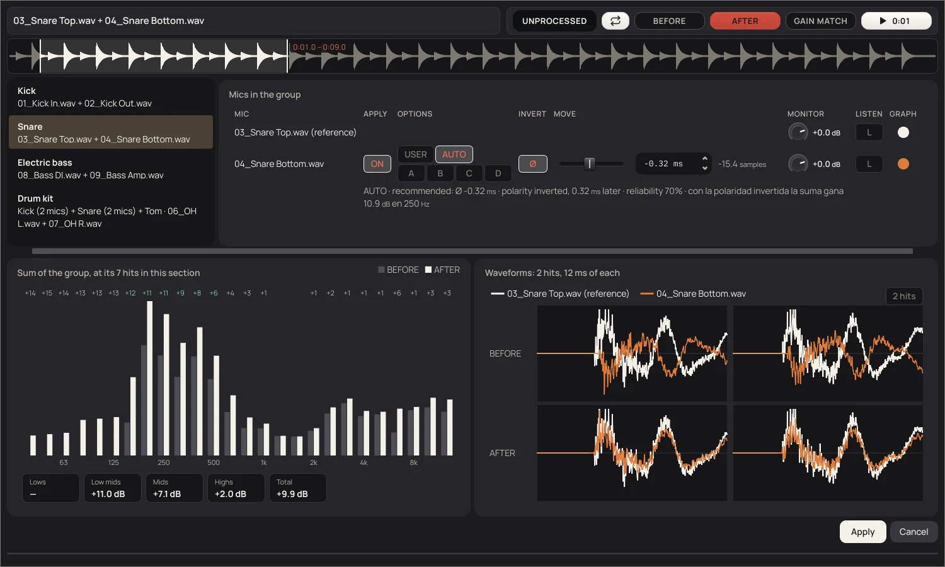Toggle the orange graph dot for Snare Bottom
Image resolution: width=945 pixels, height=567 pixels.
click(x=903, y=164)
